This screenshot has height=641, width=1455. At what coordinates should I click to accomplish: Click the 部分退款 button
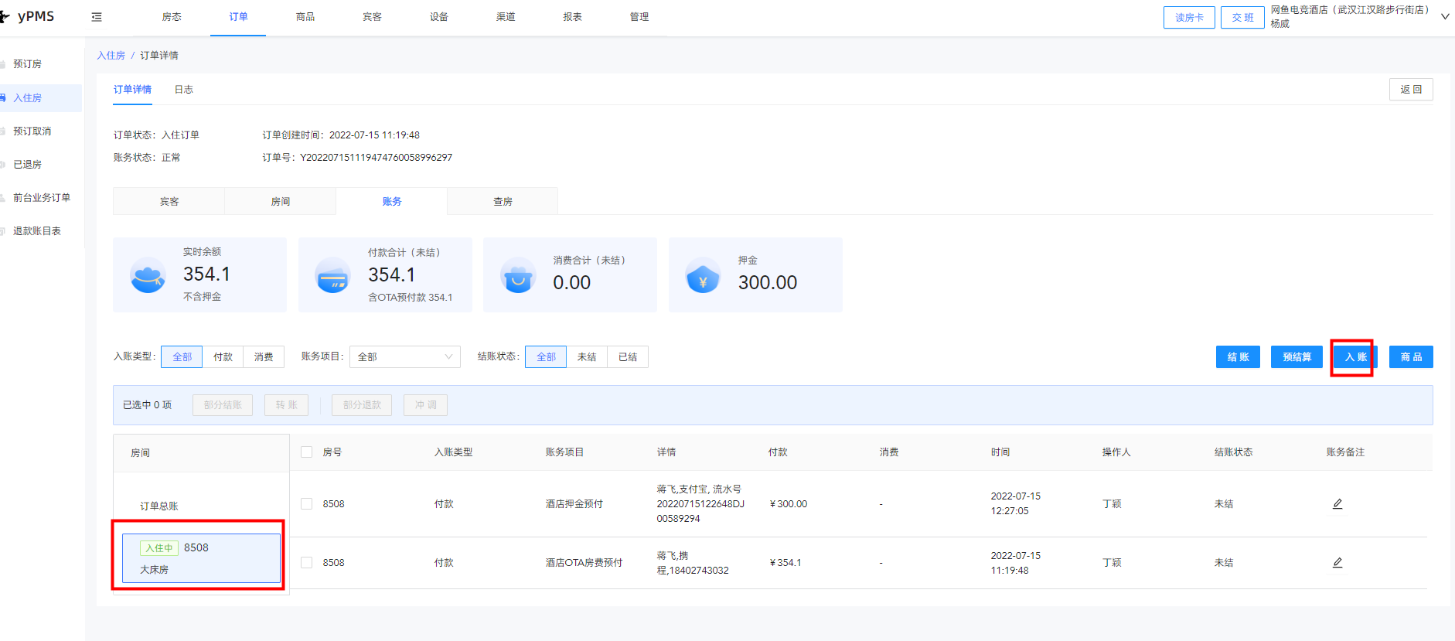pyautogui.click(x=362, y=405)
